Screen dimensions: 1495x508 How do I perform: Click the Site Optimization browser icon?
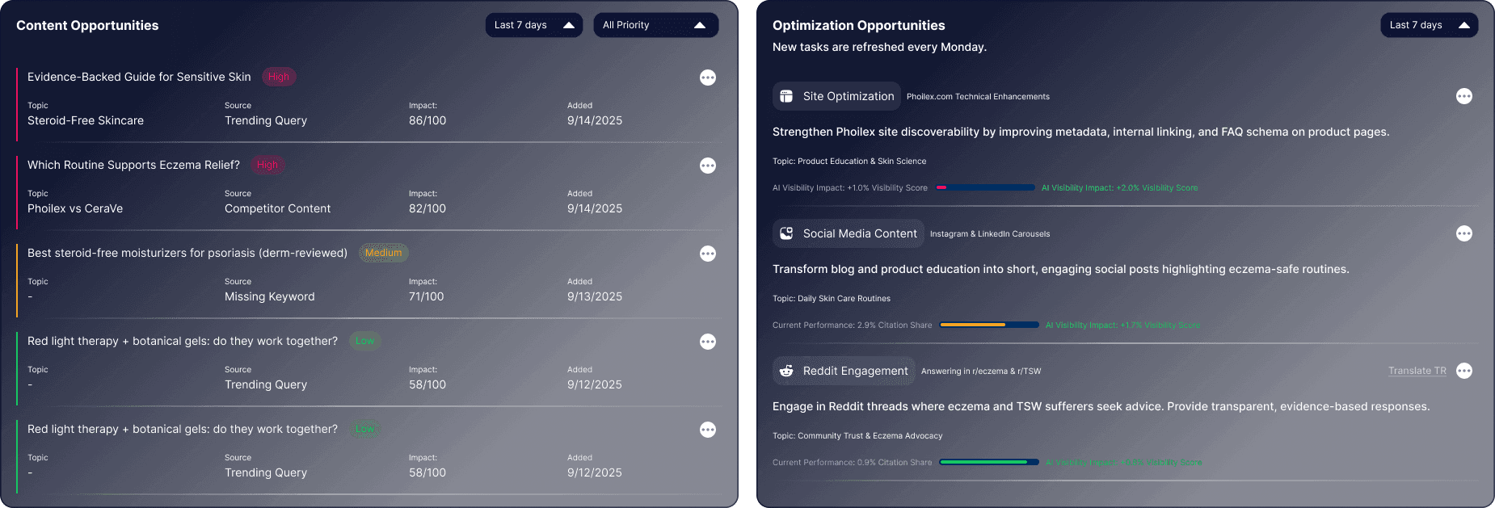(x=786, y=96)
